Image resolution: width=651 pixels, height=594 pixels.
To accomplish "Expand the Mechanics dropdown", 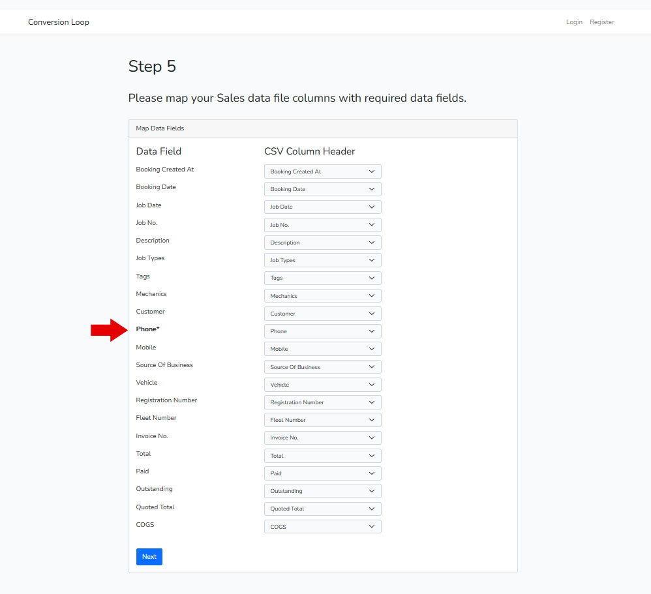I will [322, 296].
